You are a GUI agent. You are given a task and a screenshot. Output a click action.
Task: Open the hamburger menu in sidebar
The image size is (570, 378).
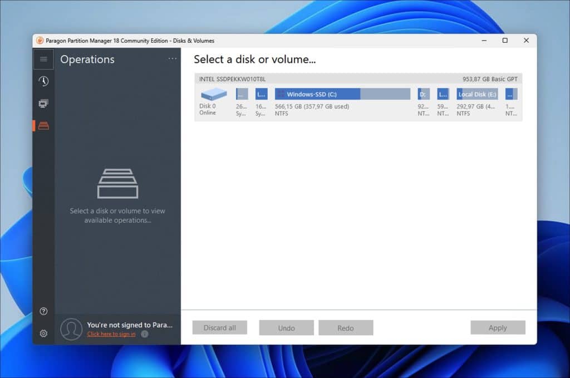[43, 59]
